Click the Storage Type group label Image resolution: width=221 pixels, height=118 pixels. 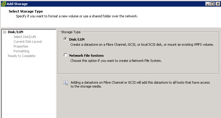pyautogui.click(x=71, y=32)
